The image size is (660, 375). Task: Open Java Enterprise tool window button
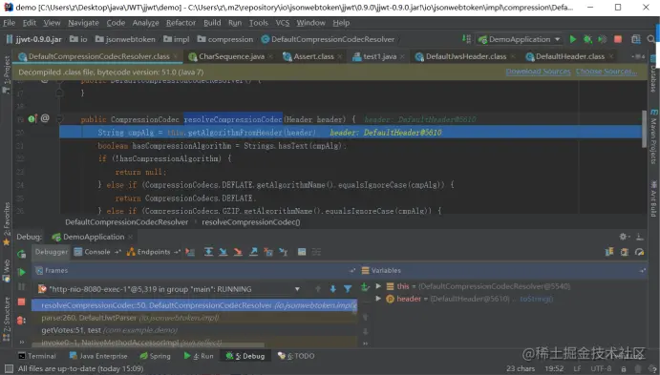click(98, 356)
